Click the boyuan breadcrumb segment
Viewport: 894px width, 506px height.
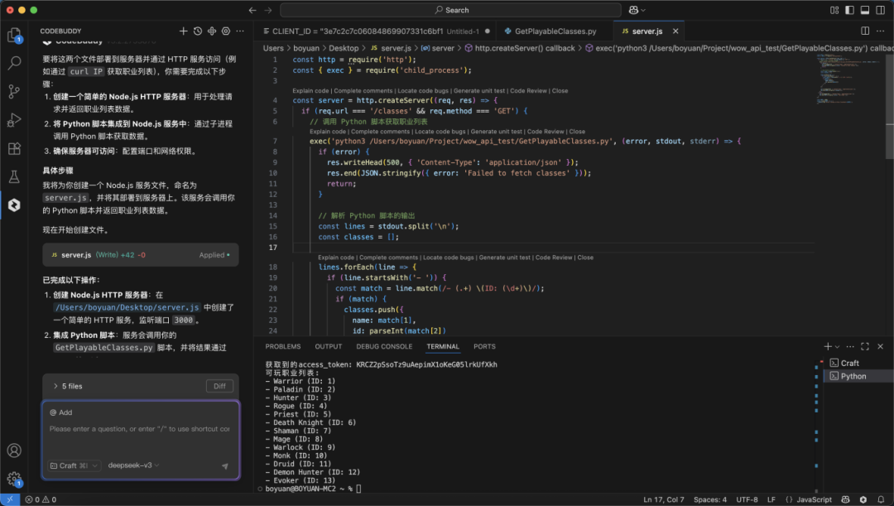(306, 49)
